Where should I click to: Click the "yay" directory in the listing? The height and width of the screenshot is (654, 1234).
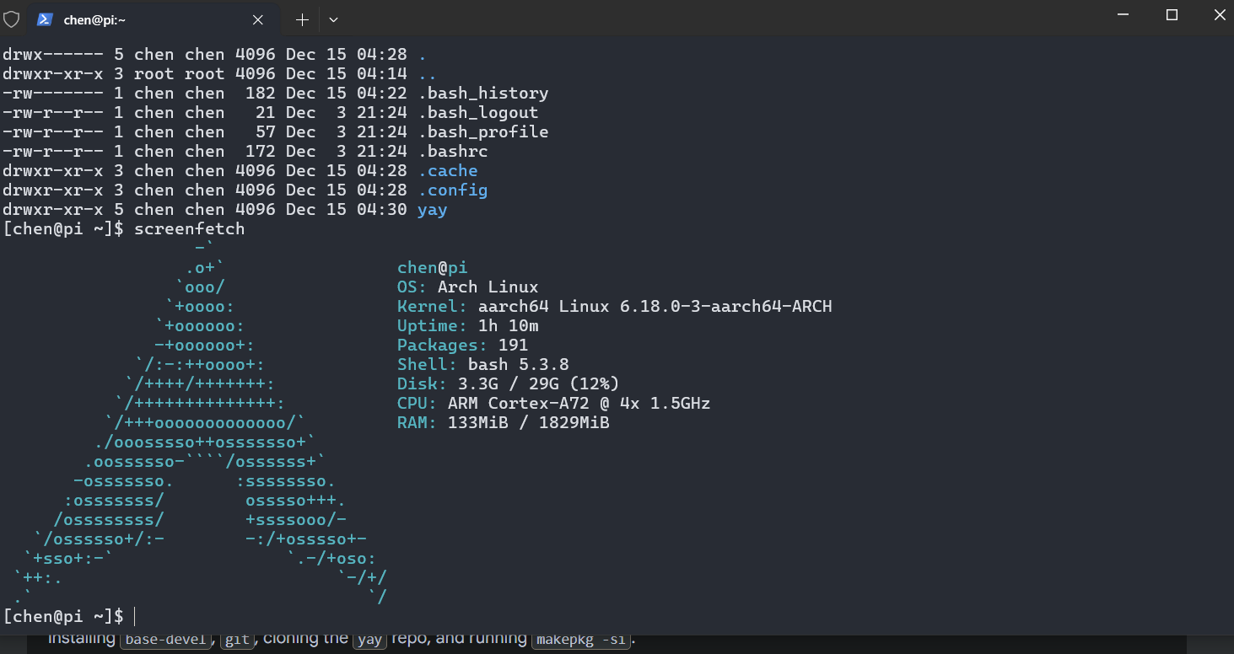pyautogui.click(x=433, y=210)
